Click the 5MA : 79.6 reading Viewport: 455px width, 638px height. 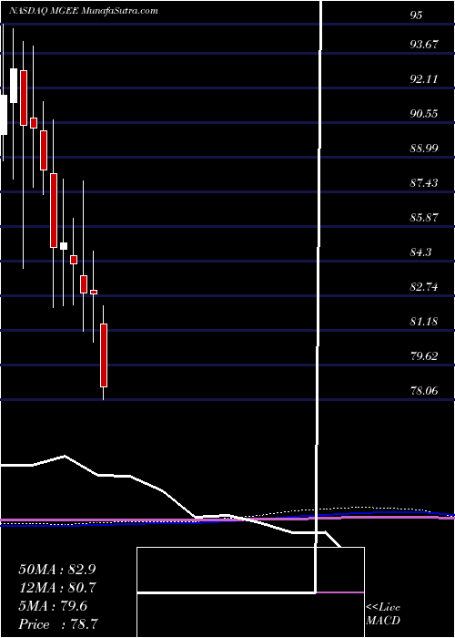pos(53,606)
